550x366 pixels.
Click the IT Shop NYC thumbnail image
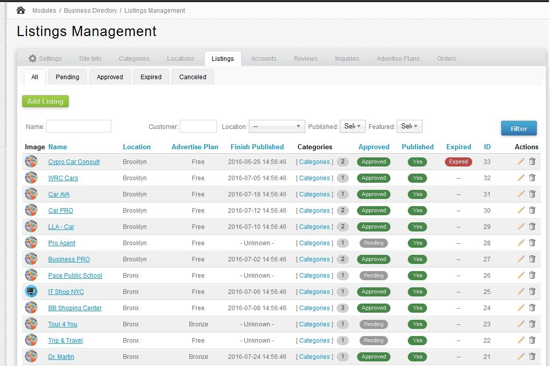point(31,291)
